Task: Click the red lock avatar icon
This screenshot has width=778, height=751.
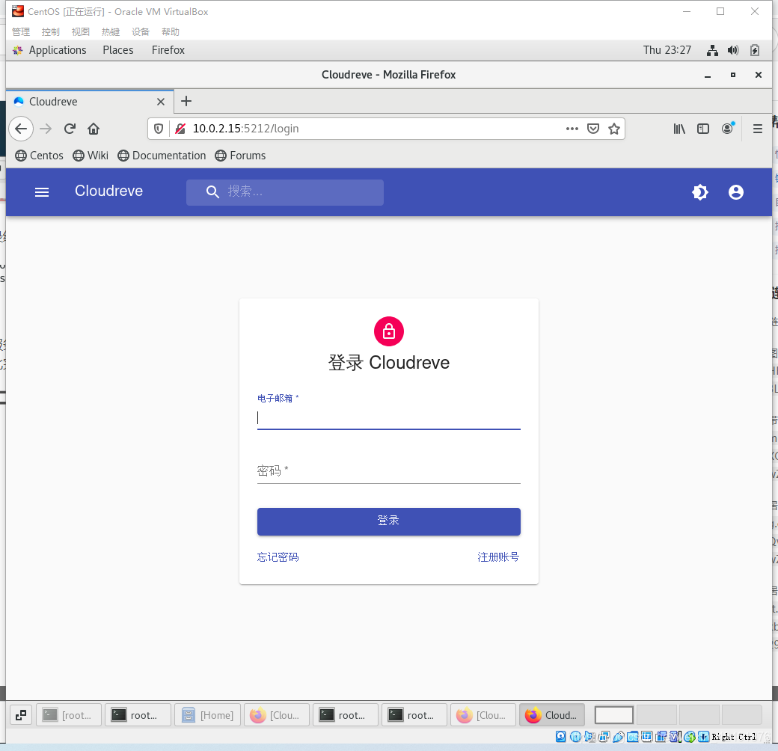Action: tap(388, 331)
